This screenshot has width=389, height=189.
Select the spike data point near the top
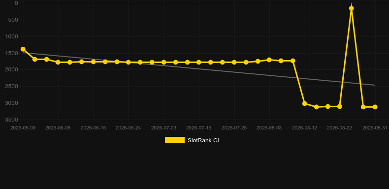tap(351, 8)
